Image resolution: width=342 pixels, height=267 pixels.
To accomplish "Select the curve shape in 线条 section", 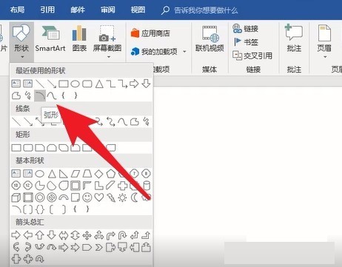I will 122,121.
